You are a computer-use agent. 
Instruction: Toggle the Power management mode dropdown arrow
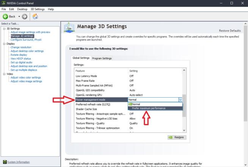point(180,100)
